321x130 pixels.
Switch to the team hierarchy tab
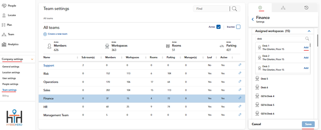click(x=283, y=8)
